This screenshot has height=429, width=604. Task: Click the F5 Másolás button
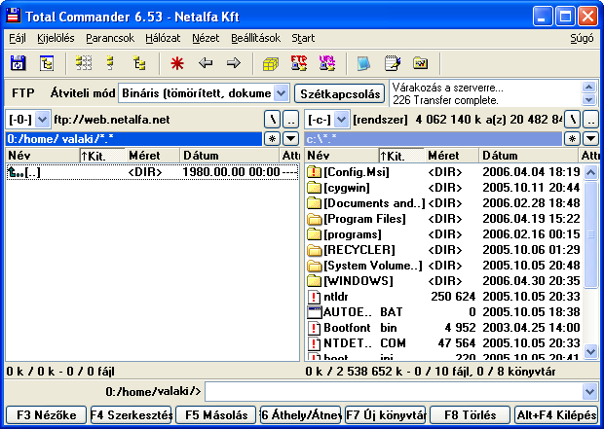(215, 415)
